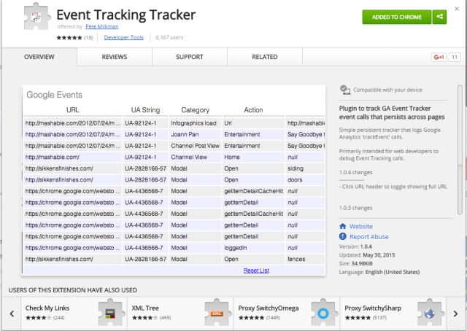This screenshot has height=331, width=467.
Task: Click the URL column header
Action: point(73,110)
